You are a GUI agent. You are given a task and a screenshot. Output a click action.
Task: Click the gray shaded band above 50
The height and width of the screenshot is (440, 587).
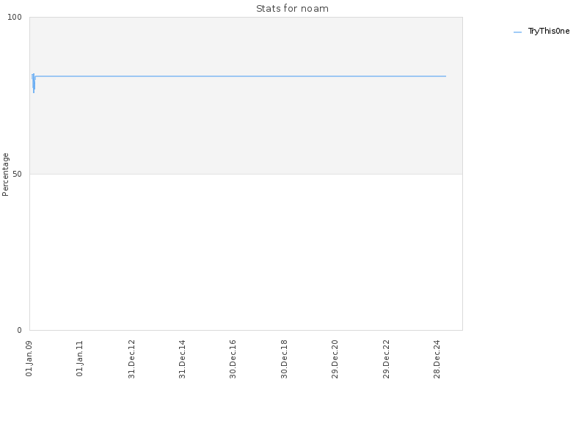click(246, 123)
